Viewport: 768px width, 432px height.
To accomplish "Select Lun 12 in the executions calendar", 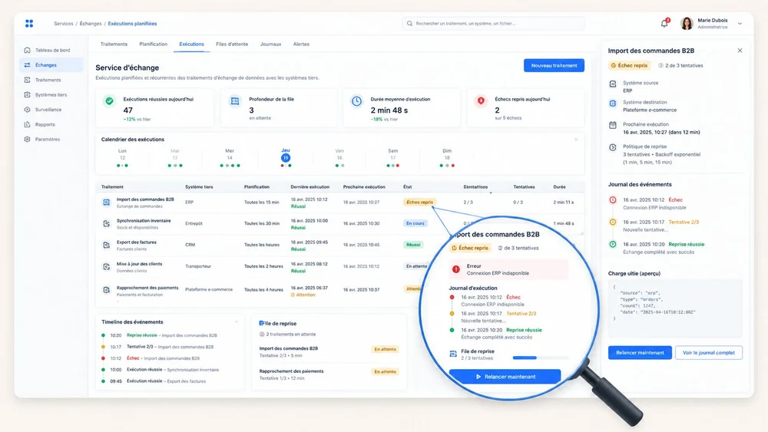I will 122,157.
